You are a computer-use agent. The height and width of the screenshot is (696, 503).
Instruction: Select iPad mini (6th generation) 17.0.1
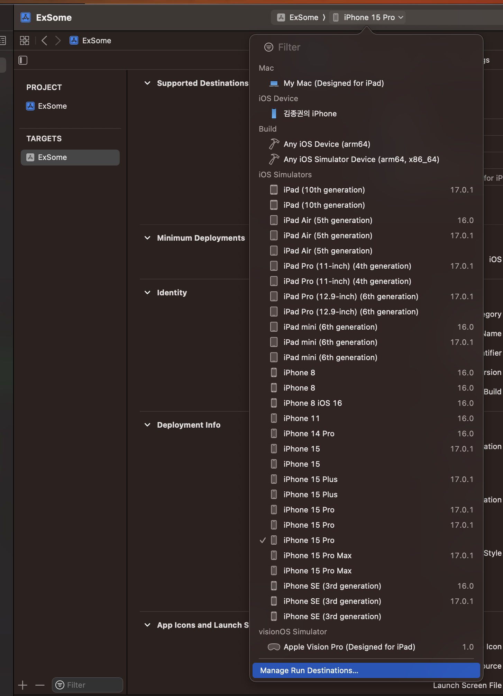pyautogui.click(x=366, y=342)
